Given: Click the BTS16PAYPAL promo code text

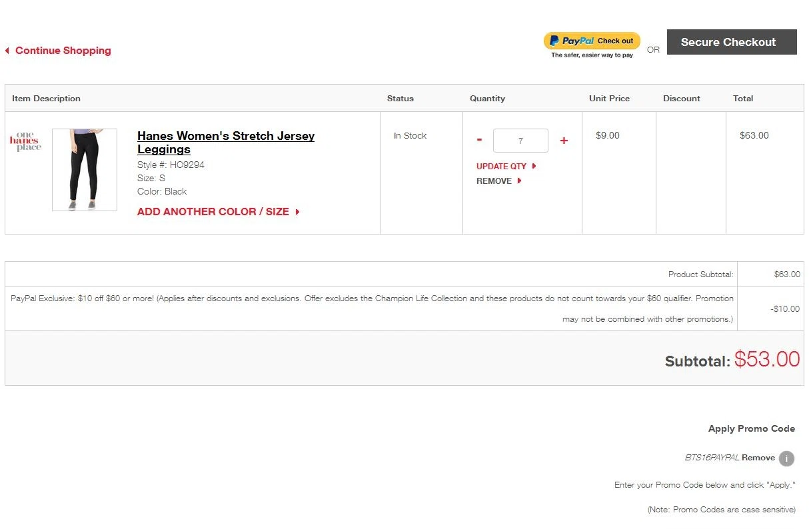Looking at the screenshot, I should [x=712, y=458].
